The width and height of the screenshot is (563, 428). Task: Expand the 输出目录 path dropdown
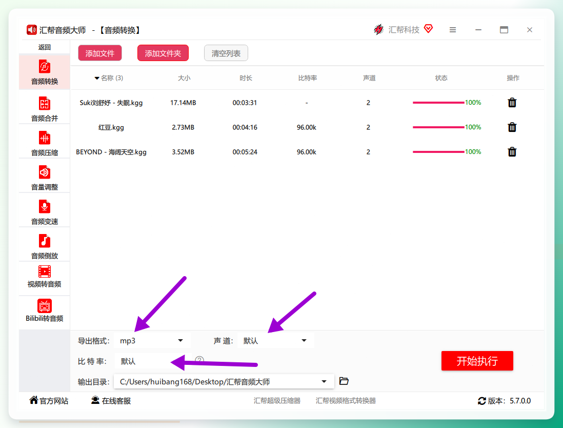(324, 382)
